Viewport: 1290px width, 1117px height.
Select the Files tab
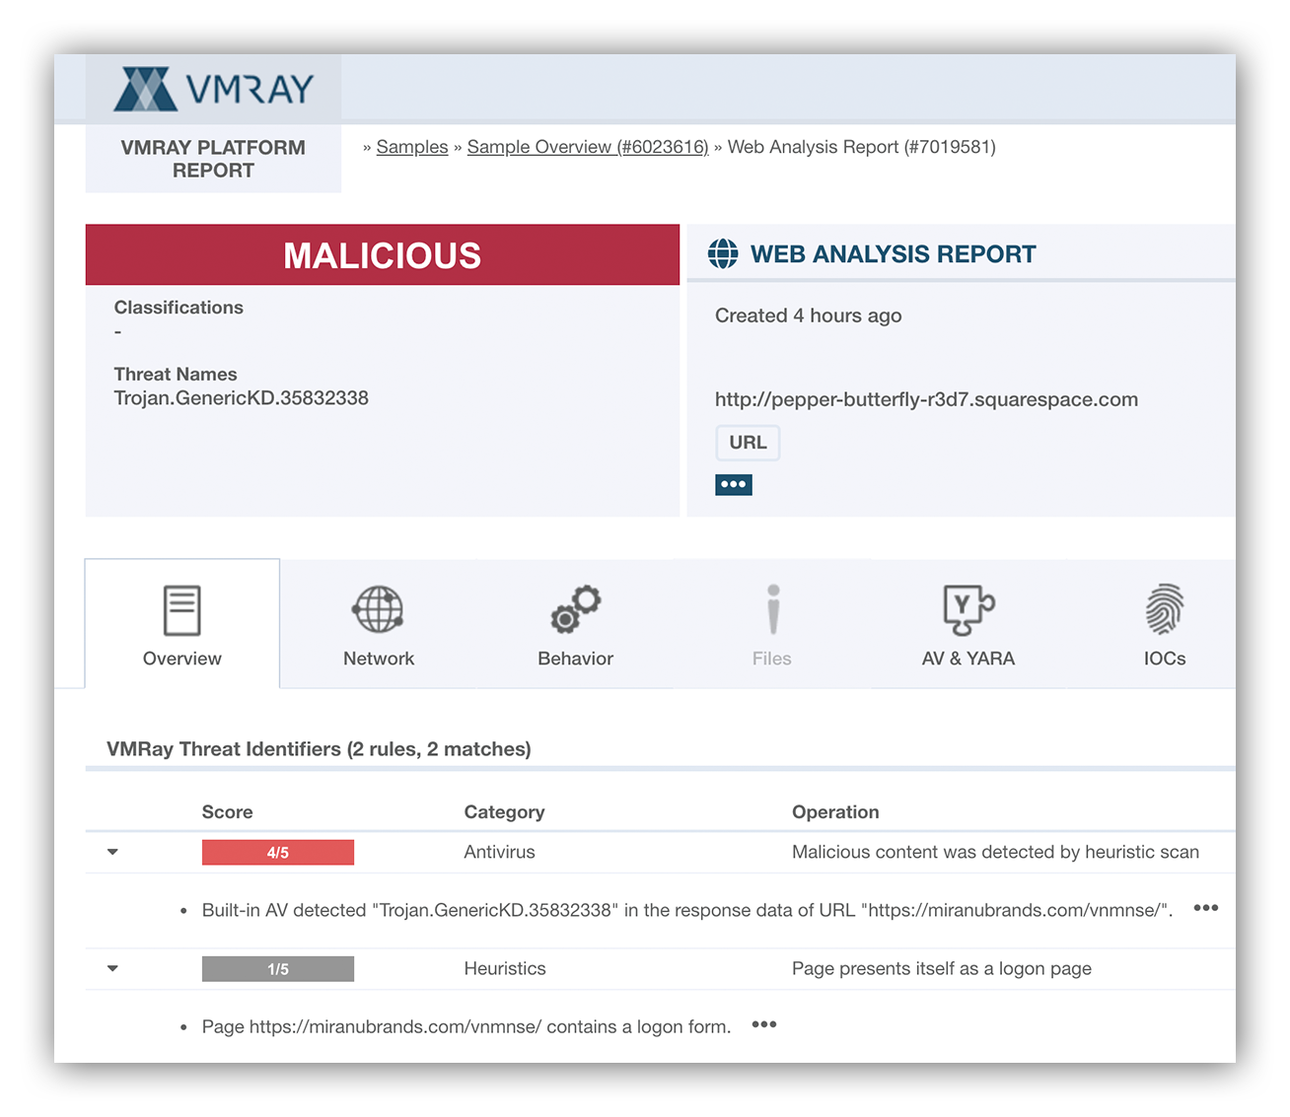772,623
